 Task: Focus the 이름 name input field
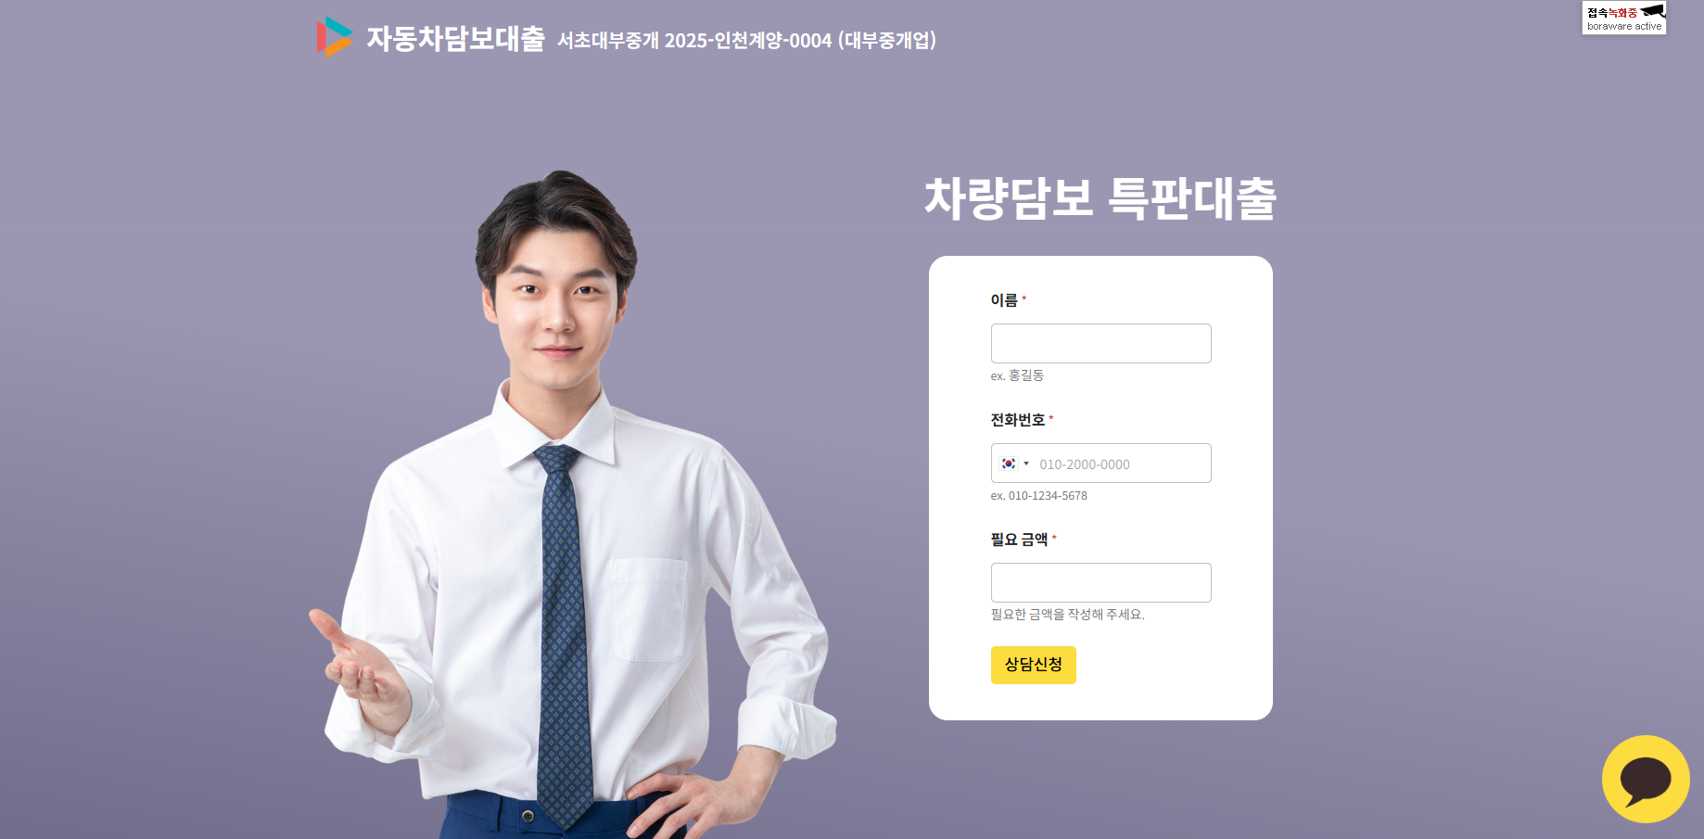coord(1100,343)
